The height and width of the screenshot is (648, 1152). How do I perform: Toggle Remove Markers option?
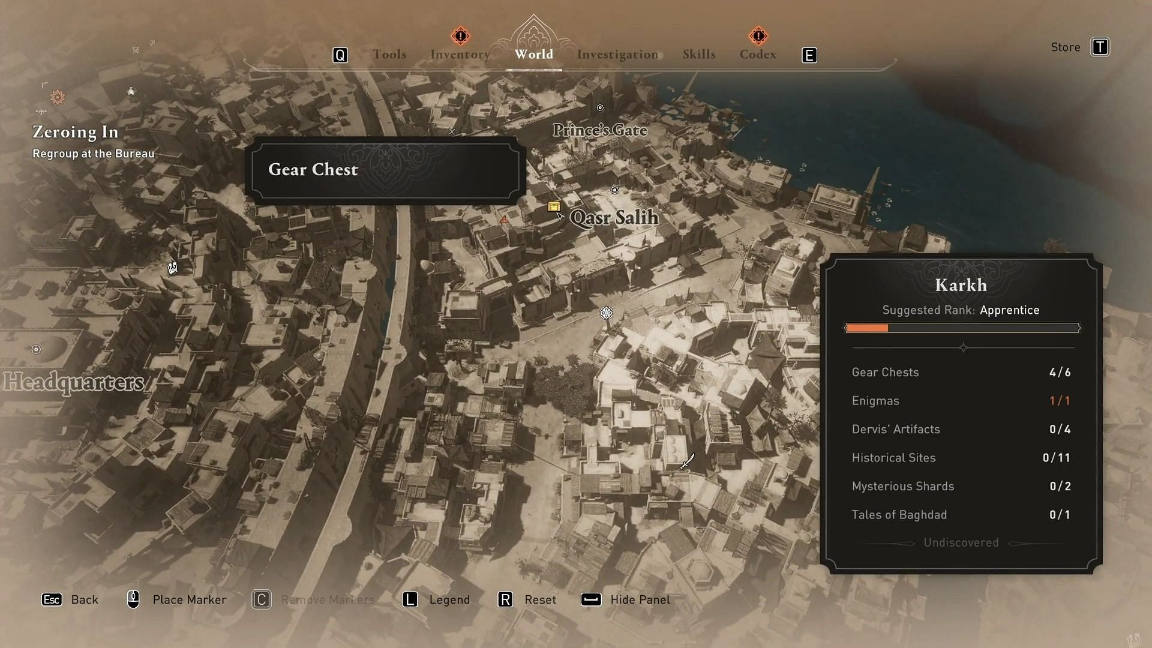tap(327, 599)
